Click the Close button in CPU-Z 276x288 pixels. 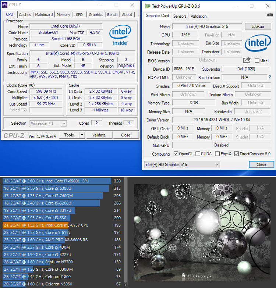[x=126, y=135]
